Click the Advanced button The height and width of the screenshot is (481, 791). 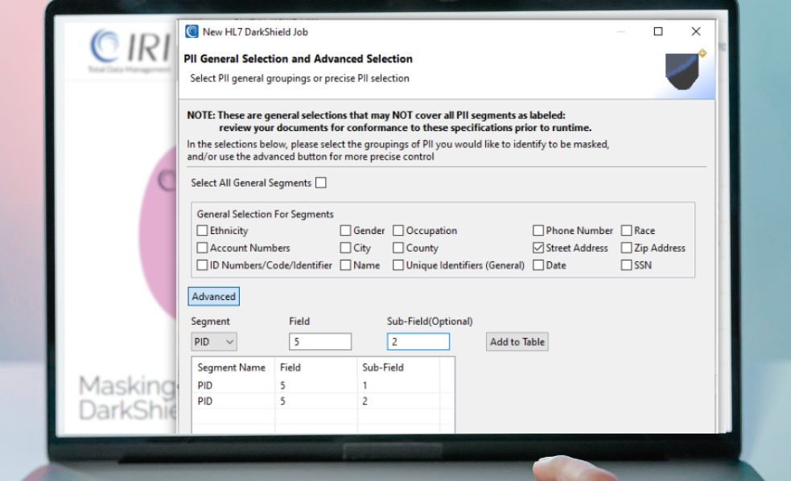pos(213,297)
